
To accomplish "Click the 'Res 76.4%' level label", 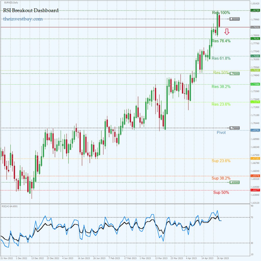I will (x=221, y=41).
